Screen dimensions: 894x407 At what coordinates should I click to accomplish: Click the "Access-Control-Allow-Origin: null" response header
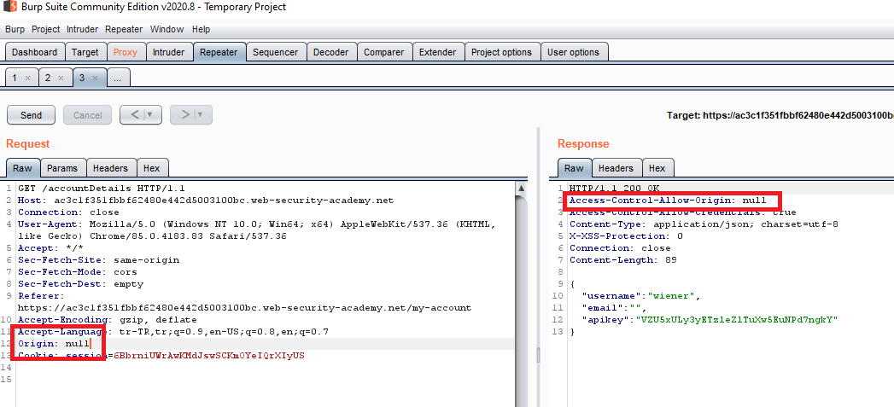(669, 201)
